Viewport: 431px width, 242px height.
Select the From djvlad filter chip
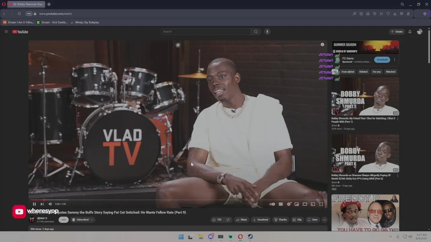click(x=348, y=72)
